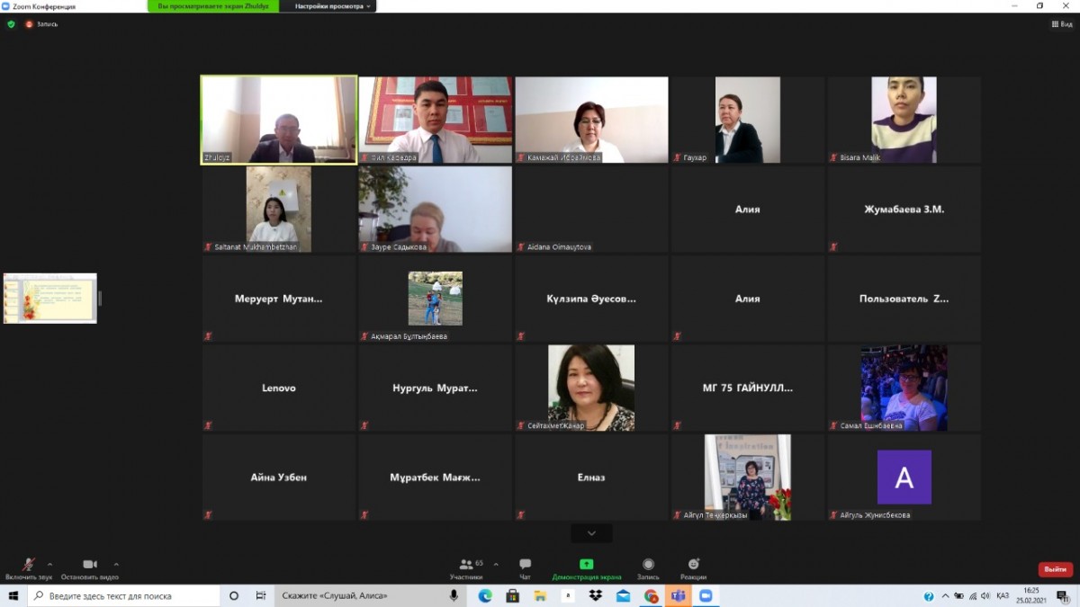The width and height of the screenshot is (1080, 607).
Task: Expand video options arrow next to camera
Action: click(116, 565)
